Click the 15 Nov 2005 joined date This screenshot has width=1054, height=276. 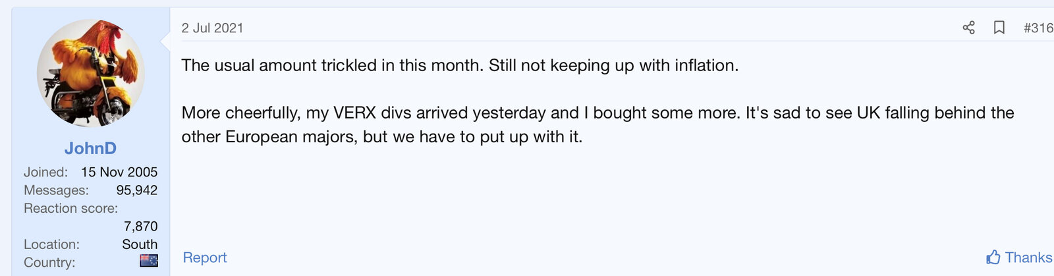point(119,172)
